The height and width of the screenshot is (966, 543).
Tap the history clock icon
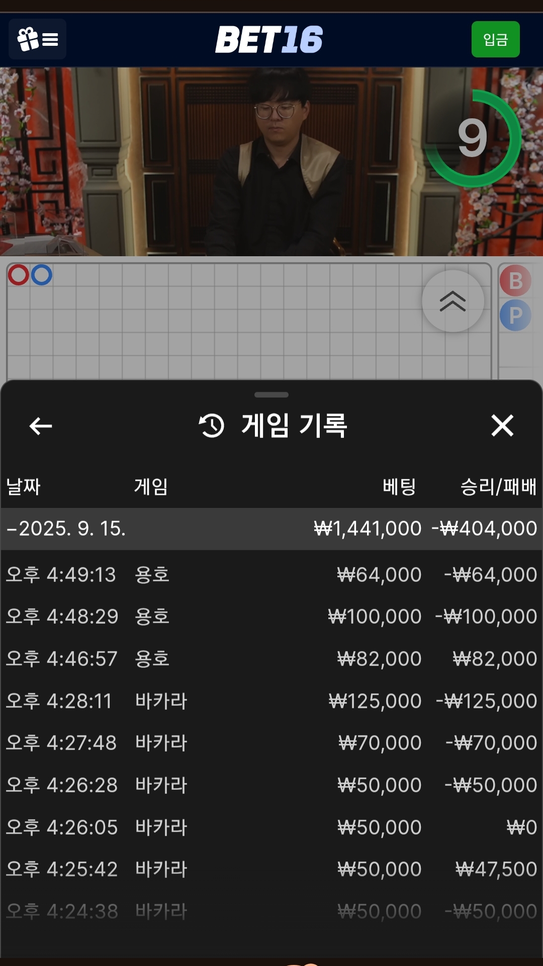coord(211,425)
